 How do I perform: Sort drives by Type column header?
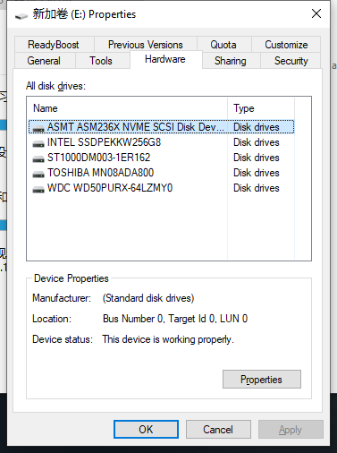click(261, 108)
